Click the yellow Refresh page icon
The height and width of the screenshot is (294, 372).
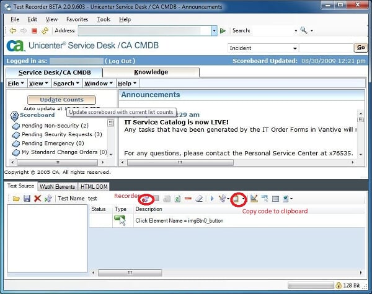click(45, 30)
